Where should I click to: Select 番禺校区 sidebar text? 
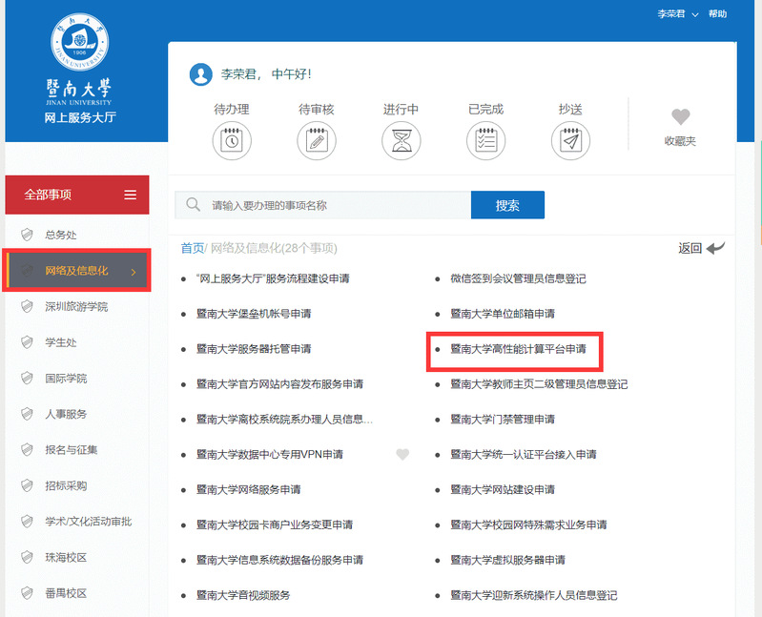pos(66,593)
